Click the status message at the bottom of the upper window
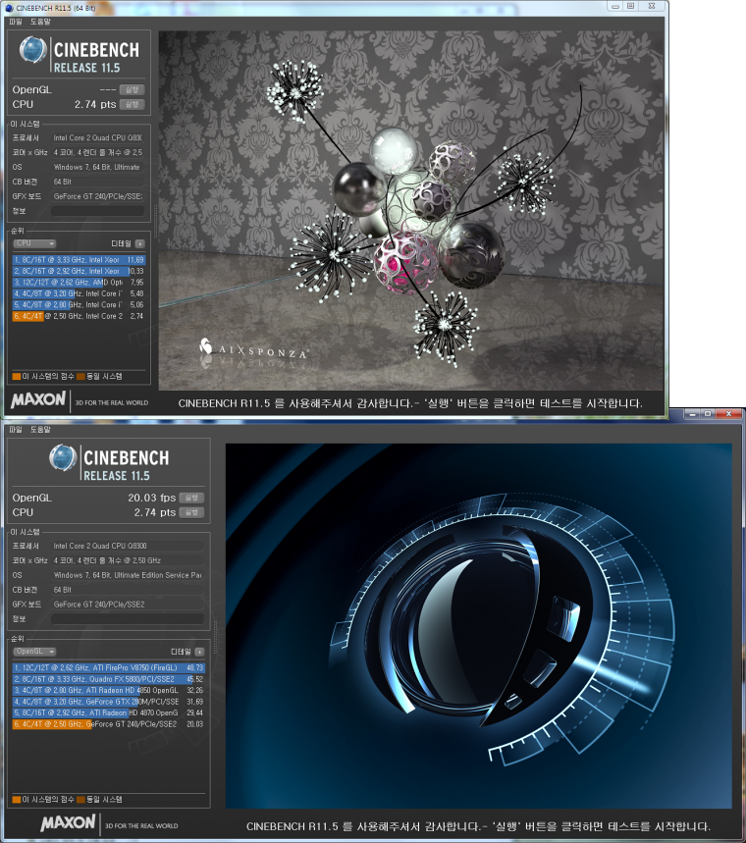Viewport: 746px width, 843px height. tap(410, 403)
